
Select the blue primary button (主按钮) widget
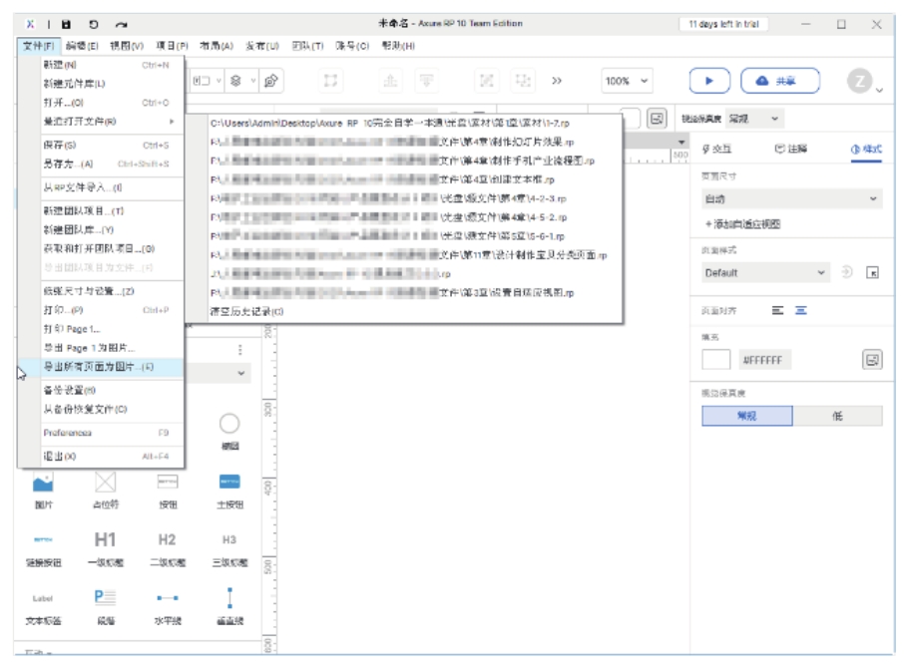(229, 483)
